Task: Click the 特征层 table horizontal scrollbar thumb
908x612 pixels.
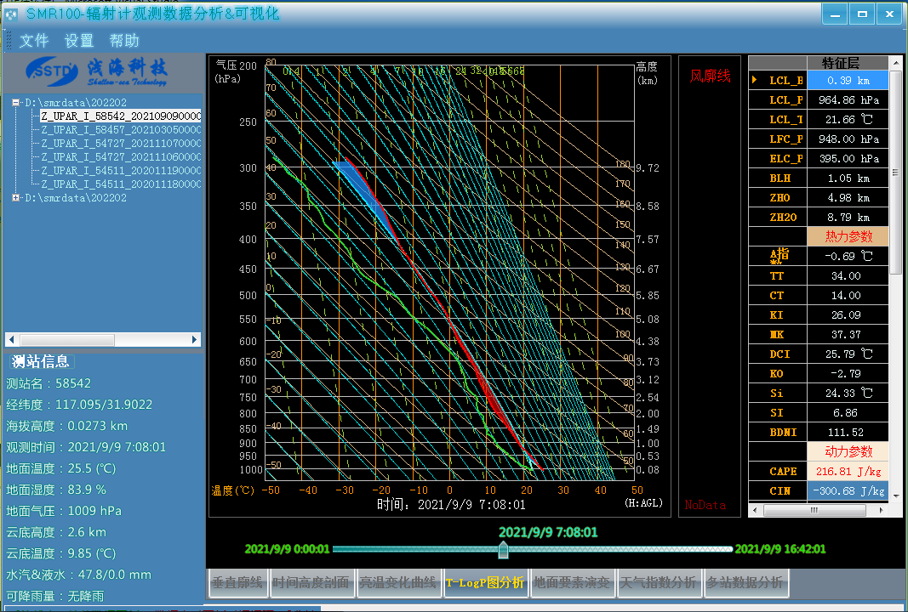Action: click(x=814, y=510)
